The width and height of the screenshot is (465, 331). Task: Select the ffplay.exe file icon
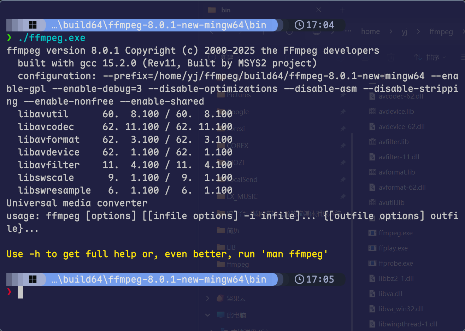(372, 248)
